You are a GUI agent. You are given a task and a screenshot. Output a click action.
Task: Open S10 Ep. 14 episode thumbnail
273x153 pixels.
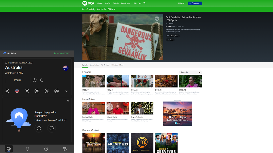(94, 81)
